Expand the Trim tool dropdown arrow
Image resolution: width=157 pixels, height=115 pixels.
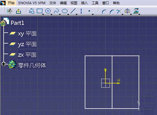click(122, 15)
